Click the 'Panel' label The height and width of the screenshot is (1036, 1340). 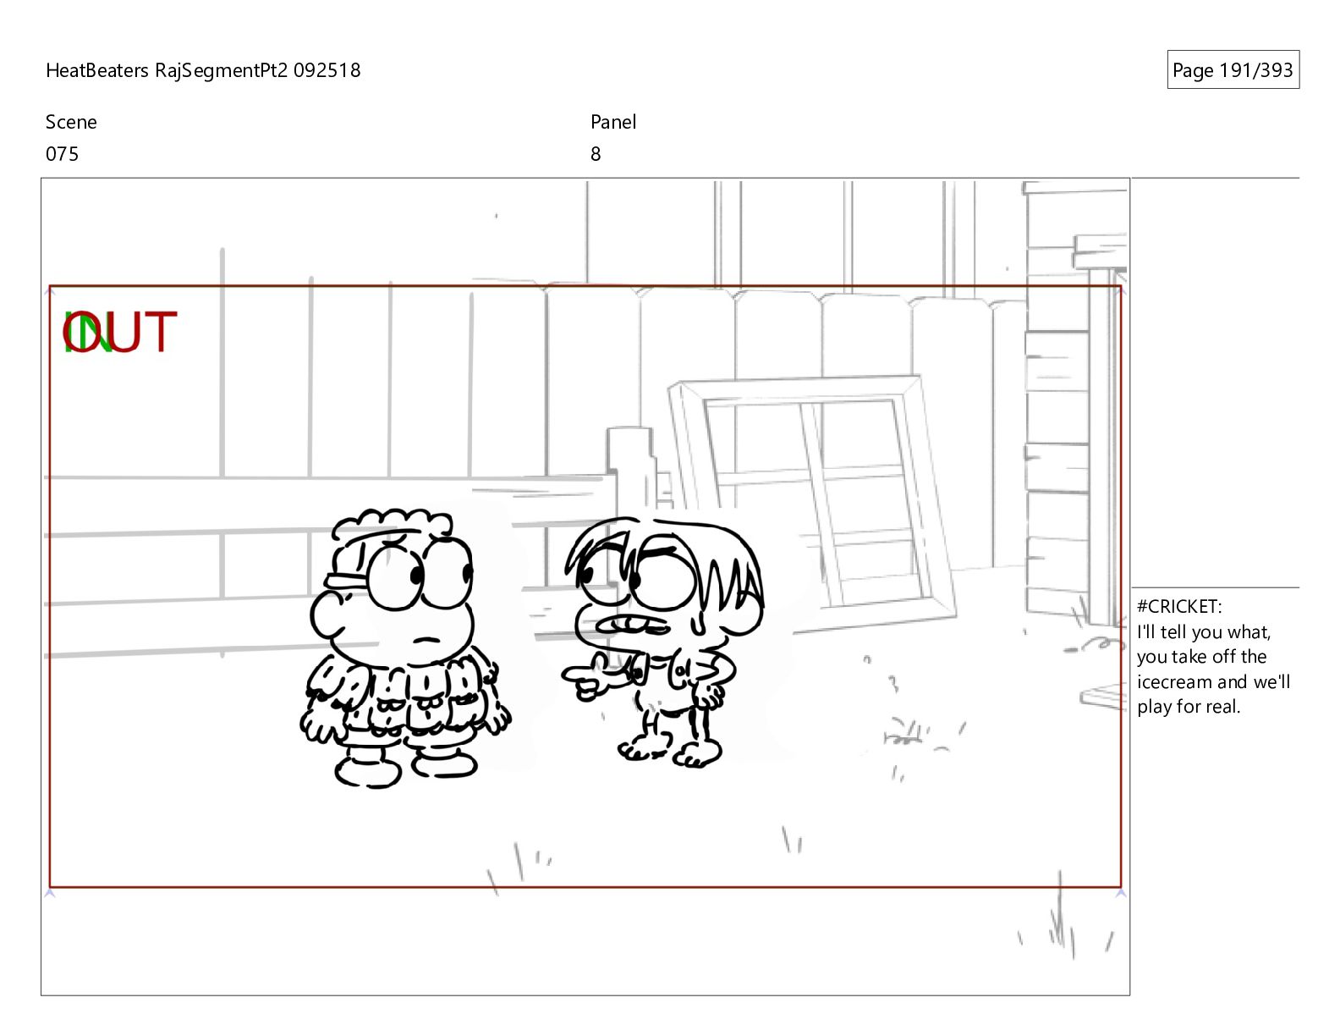pyautogui.click(x=613, y=122)
